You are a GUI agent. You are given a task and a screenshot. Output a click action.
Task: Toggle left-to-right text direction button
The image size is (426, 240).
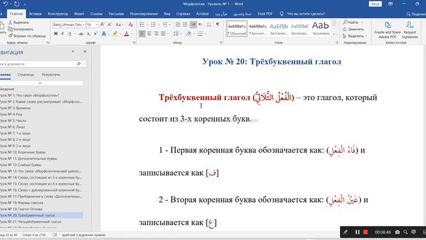(x=194, y=25)
